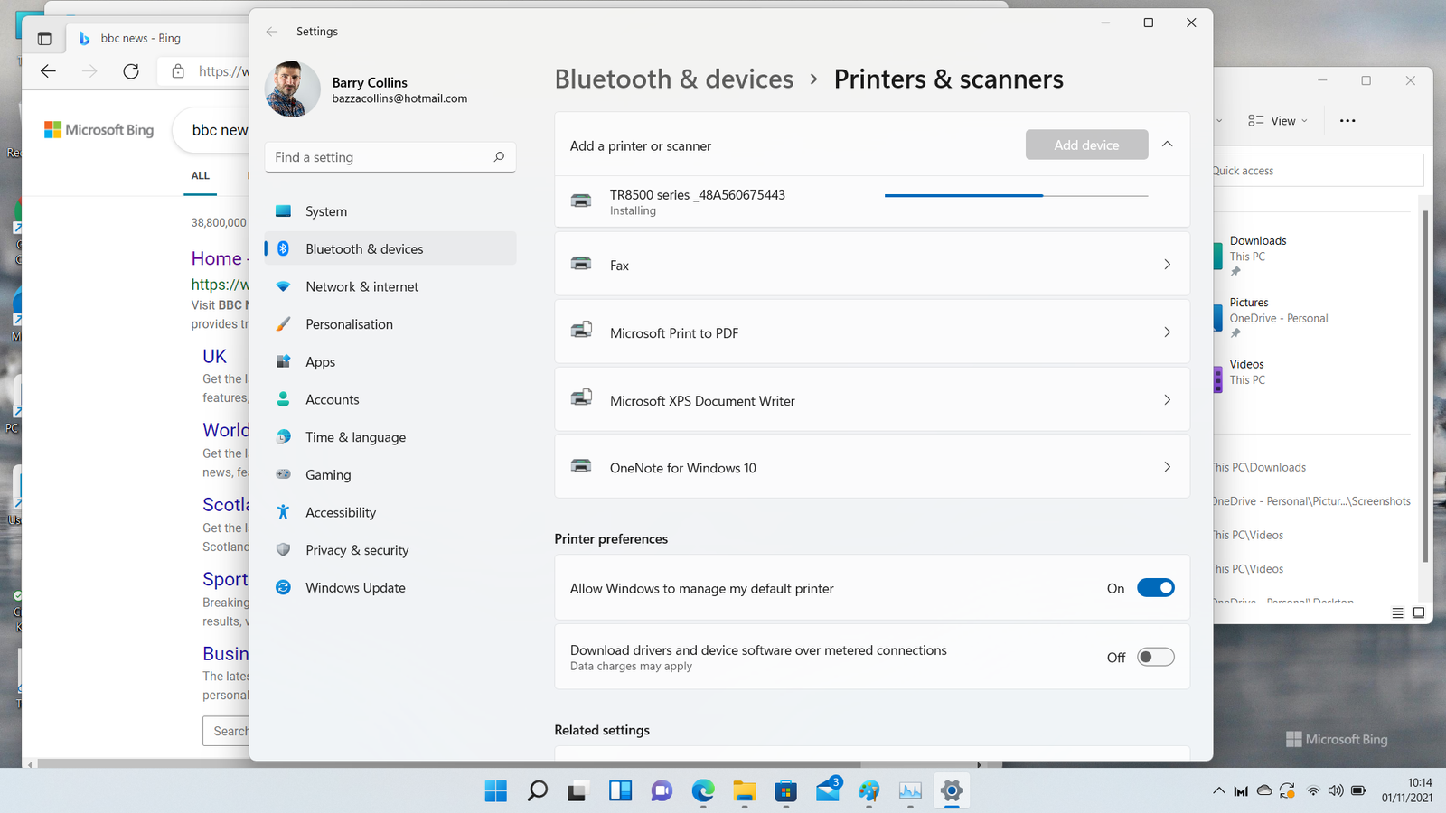Viewport: 1446px width, 813px height.
Task: Open the volume control in system tray
Action: pos(1337,790)
